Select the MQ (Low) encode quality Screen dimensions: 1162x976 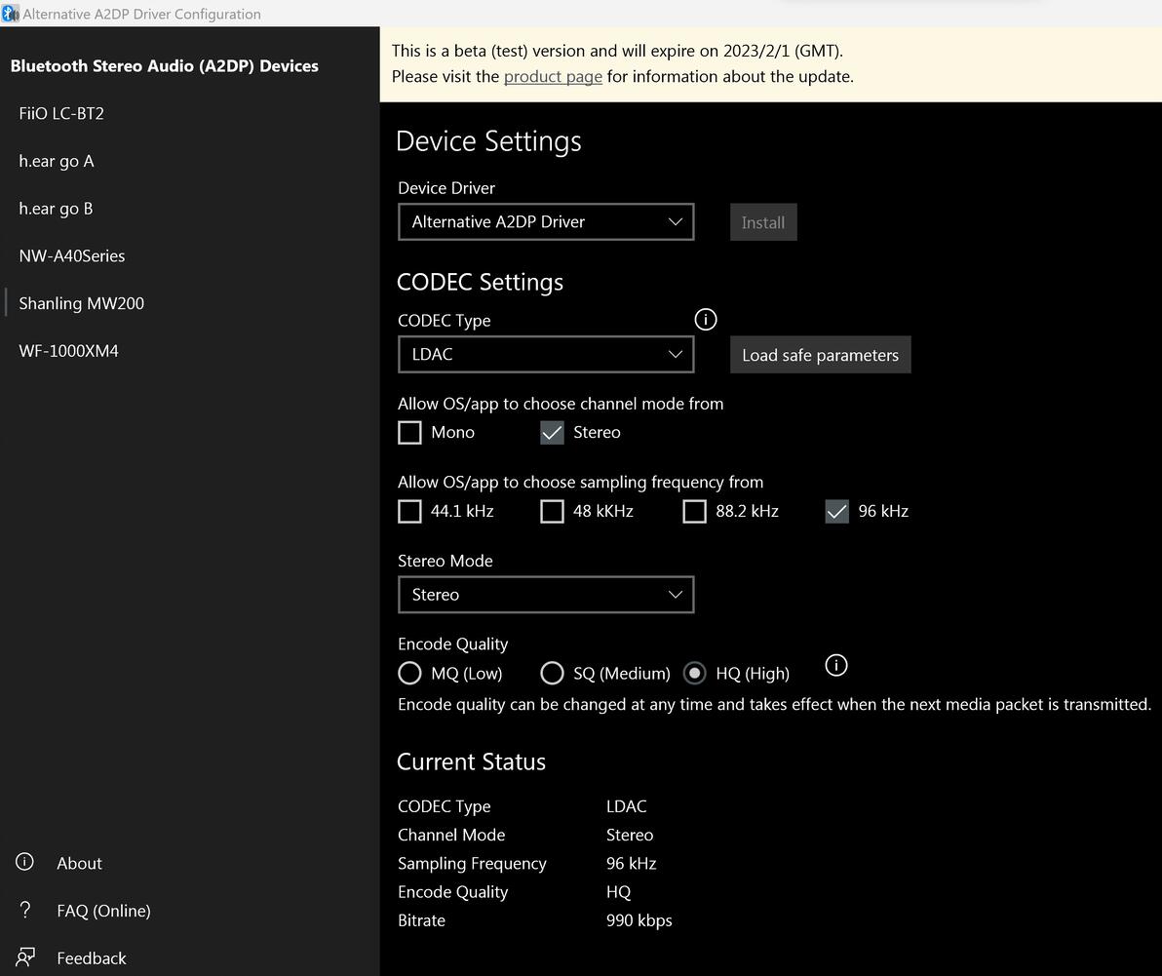pyautogui.click(x=410, y=673)
